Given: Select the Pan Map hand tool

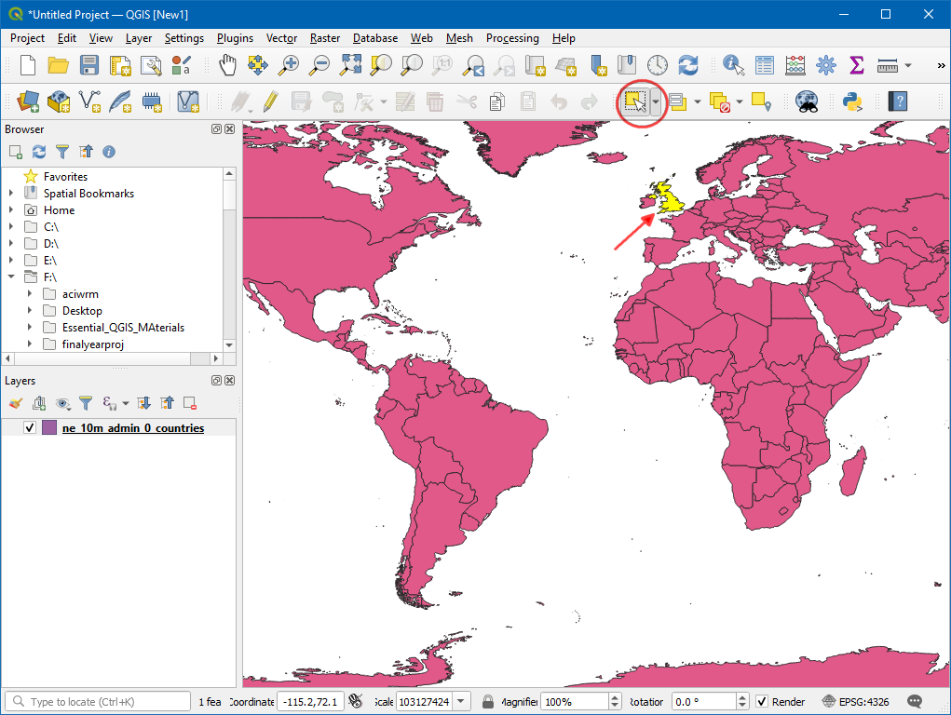Looking at the screenshot, I should point(227,65).
